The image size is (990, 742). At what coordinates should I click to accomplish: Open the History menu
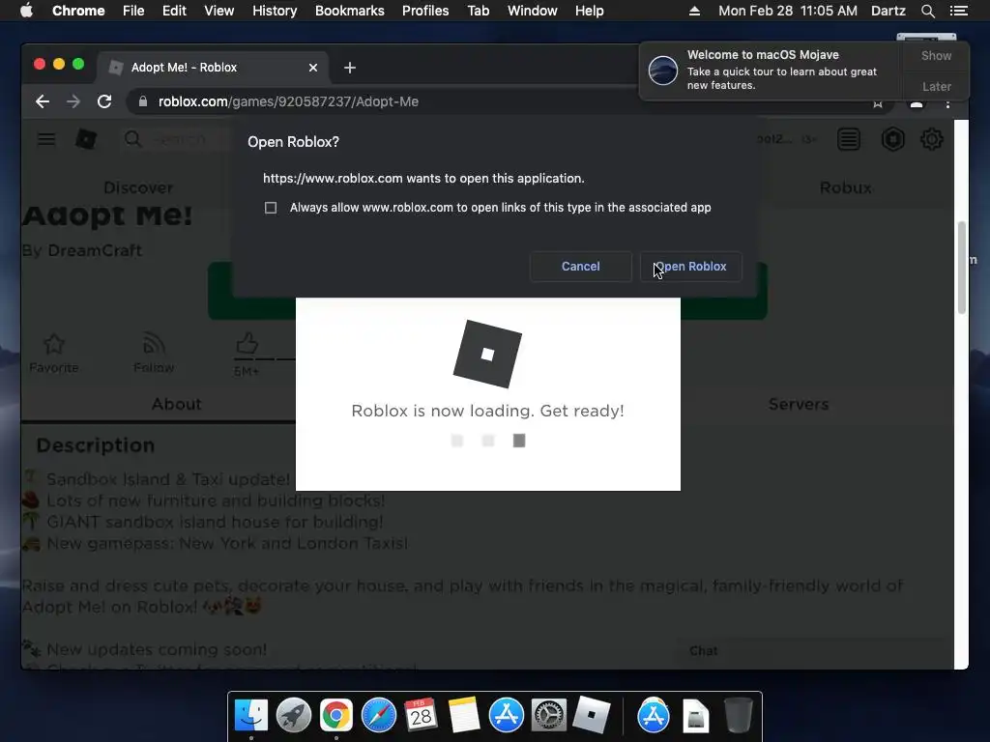pos(275,11)
